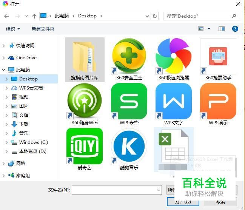Open recent locations dropdown arrow
Screen dimensions: 245x210
26,16
